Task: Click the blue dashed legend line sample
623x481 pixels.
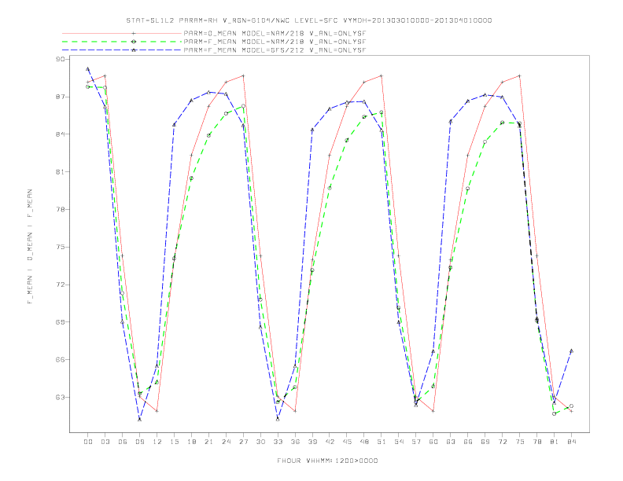Action: point(122,50)
